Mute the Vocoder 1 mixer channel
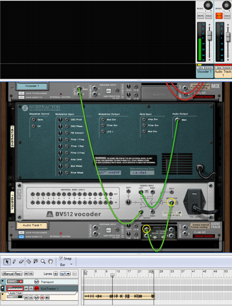The width and height of the screenshot is (232, 306). (201, 16)
